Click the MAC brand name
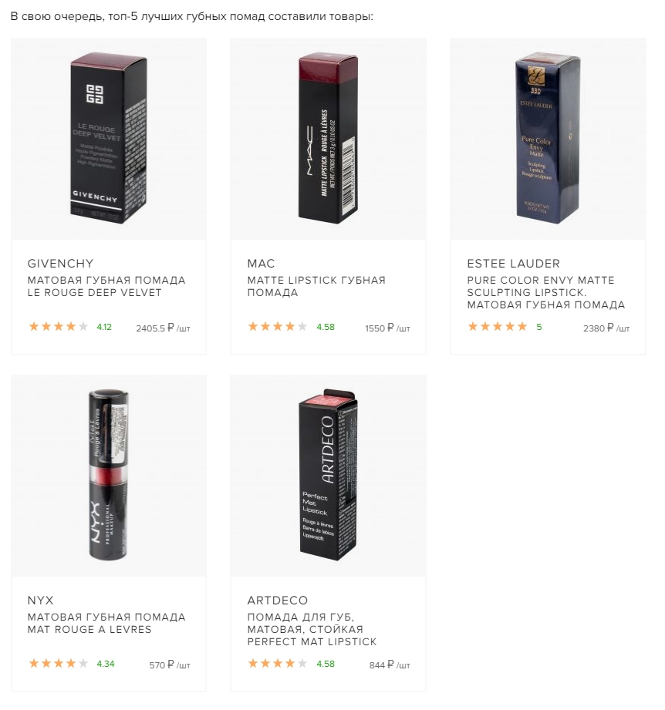 [261, 264]
